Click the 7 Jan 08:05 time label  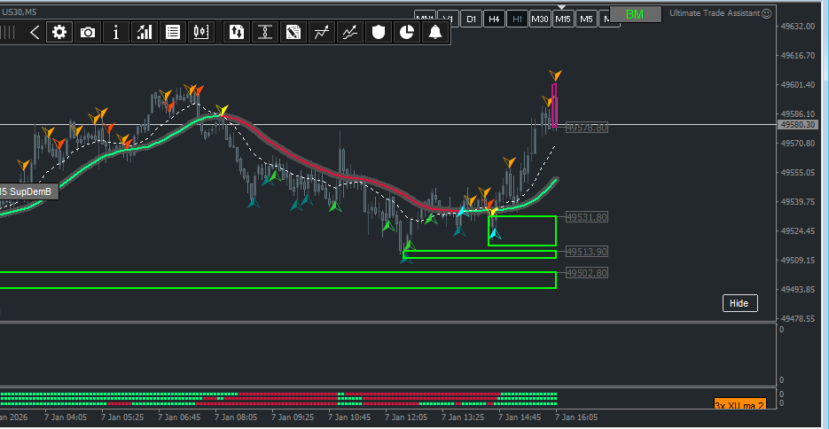coord(236,417)
